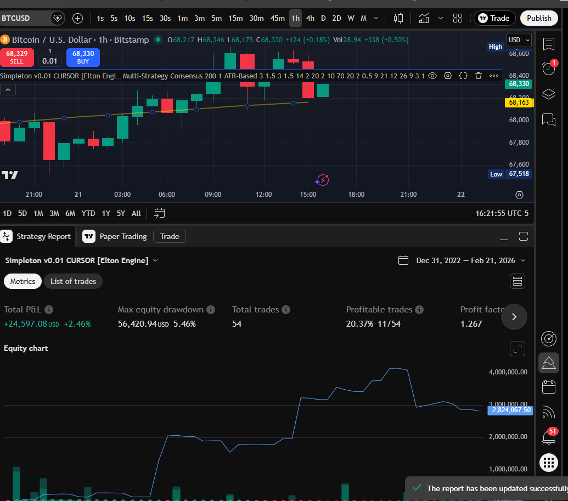Open the Indicators panel from the toolbar
The height and width of the screenshot is (501, 568).
424,18
